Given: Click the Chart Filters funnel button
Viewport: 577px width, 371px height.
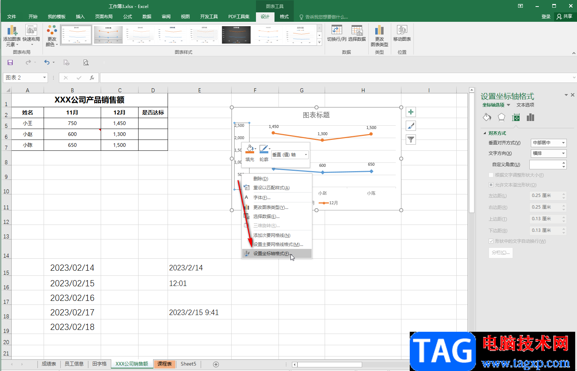Looking at the screenshot, I should 411,140.
